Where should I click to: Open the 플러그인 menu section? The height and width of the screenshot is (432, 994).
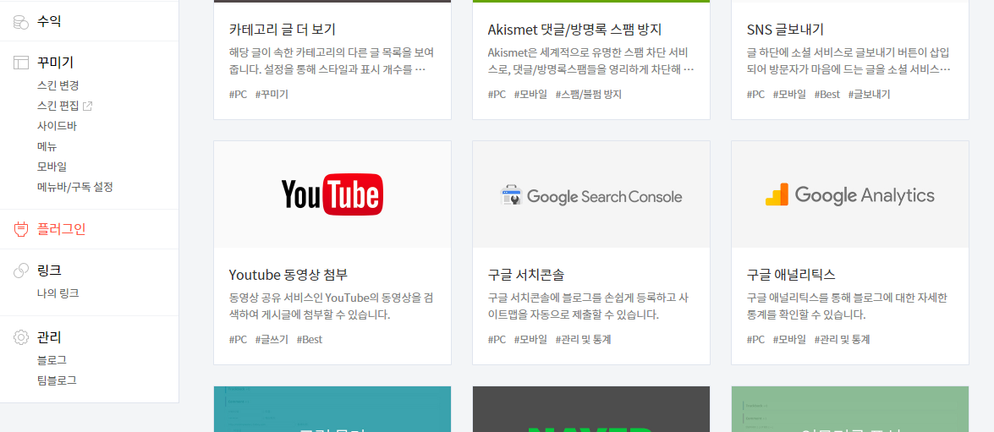[x=62, y=229]
